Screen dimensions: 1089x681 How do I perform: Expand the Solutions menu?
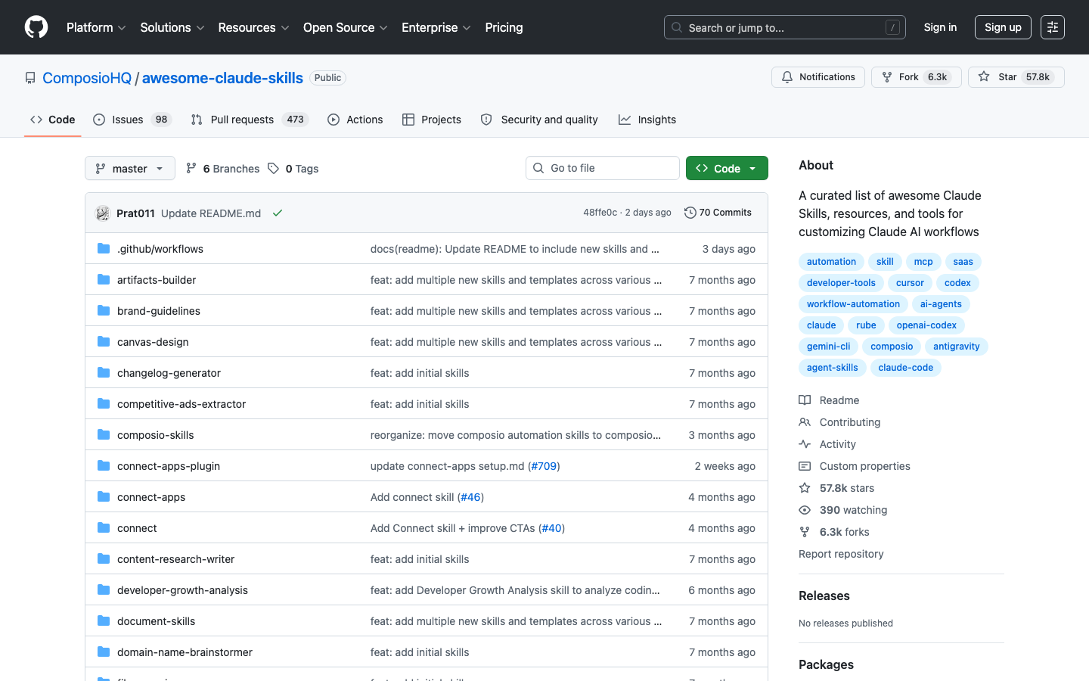(x=172, y=27)
